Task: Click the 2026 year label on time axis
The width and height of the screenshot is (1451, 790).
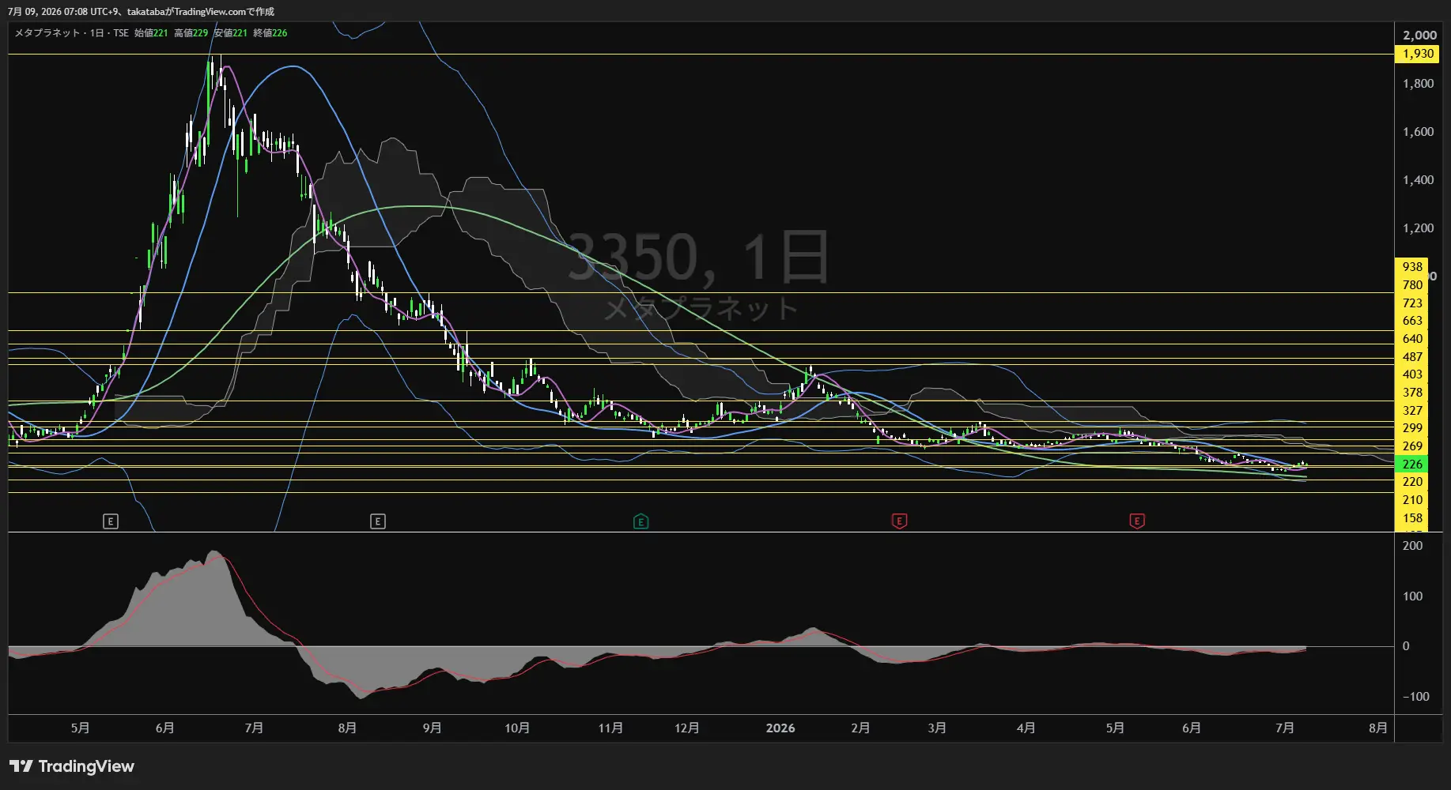Action: 780,728
